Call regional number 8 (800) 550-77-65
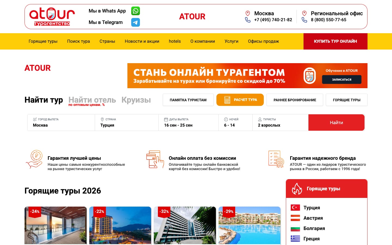This screenshot has width=392, height=245. (329, 20)
